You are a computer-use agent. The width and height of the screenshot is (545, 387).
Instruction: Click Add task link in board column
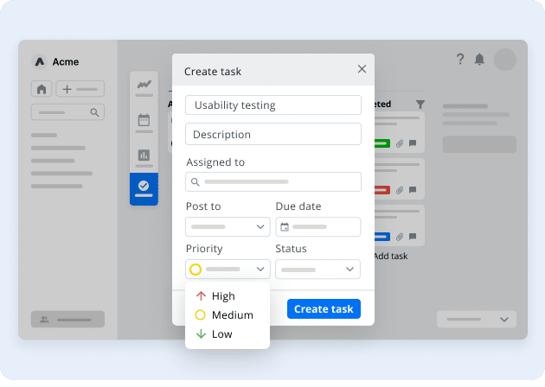391,257
